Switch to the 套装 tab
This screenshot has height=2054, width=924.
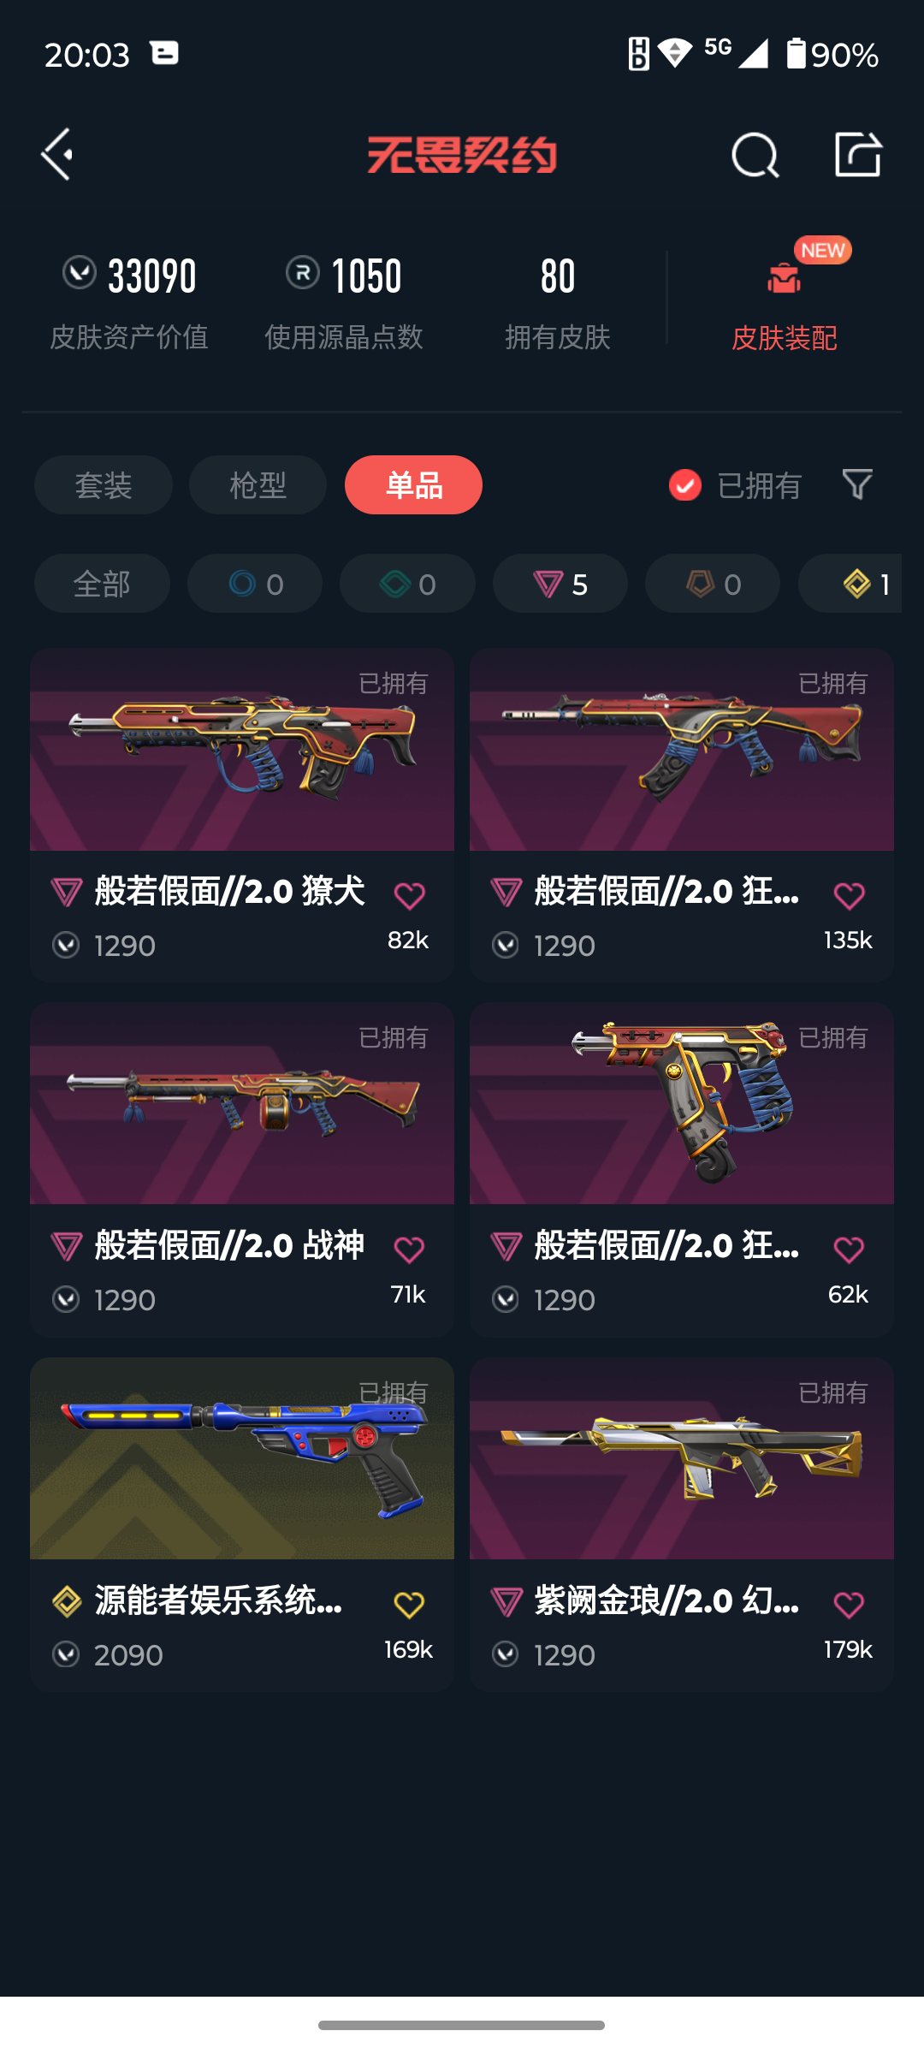pyautogui.click(x=104, y=485)
